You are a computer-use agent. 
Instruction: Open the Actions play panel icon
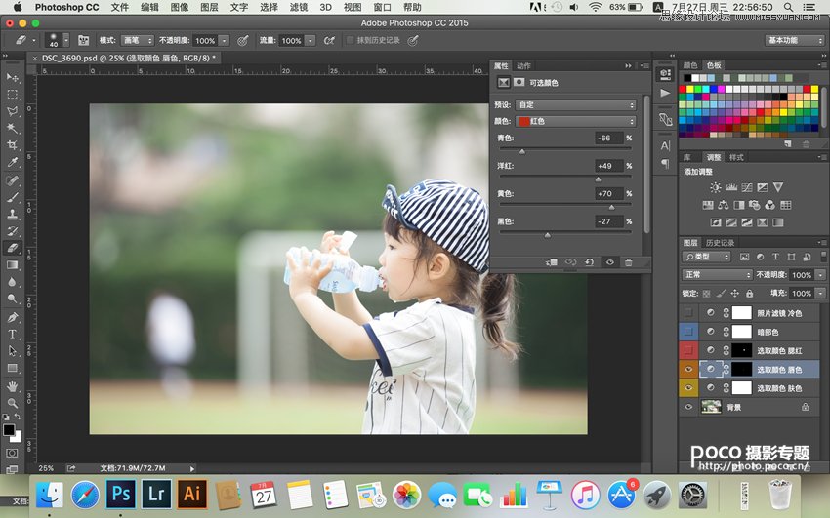[665, 93]
